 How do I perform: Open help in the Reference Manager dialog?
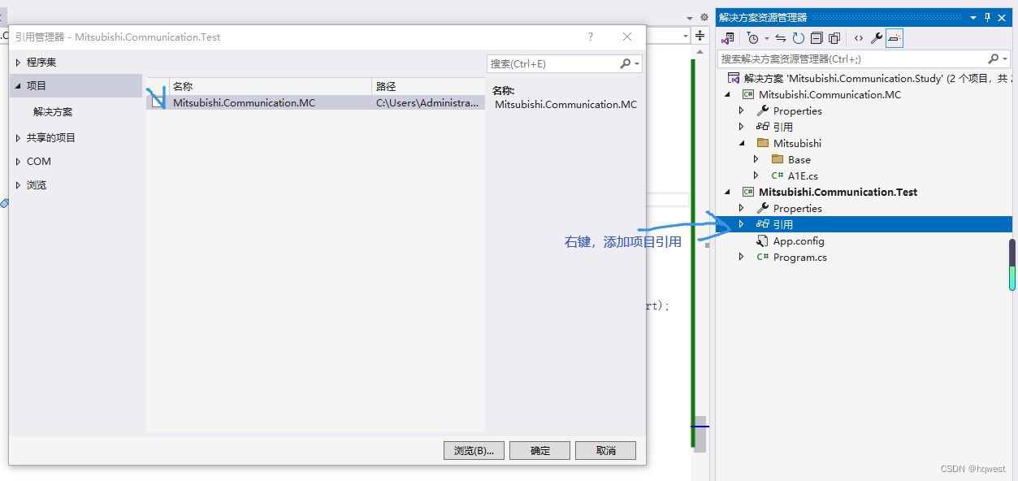[x=591, y=37]
